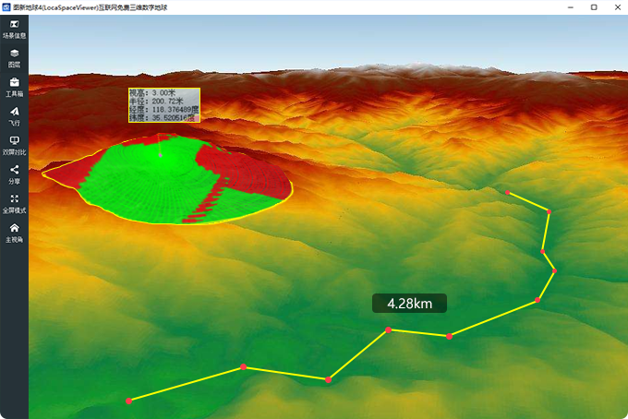Screen dimensions: 628x419
Task: Click the topmost end vertex of yellow path
Action: click(508, 192)
